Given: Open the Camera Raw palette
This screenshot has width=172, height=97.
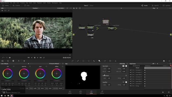Looking at the screenshot, I should (x=3, y=61).
